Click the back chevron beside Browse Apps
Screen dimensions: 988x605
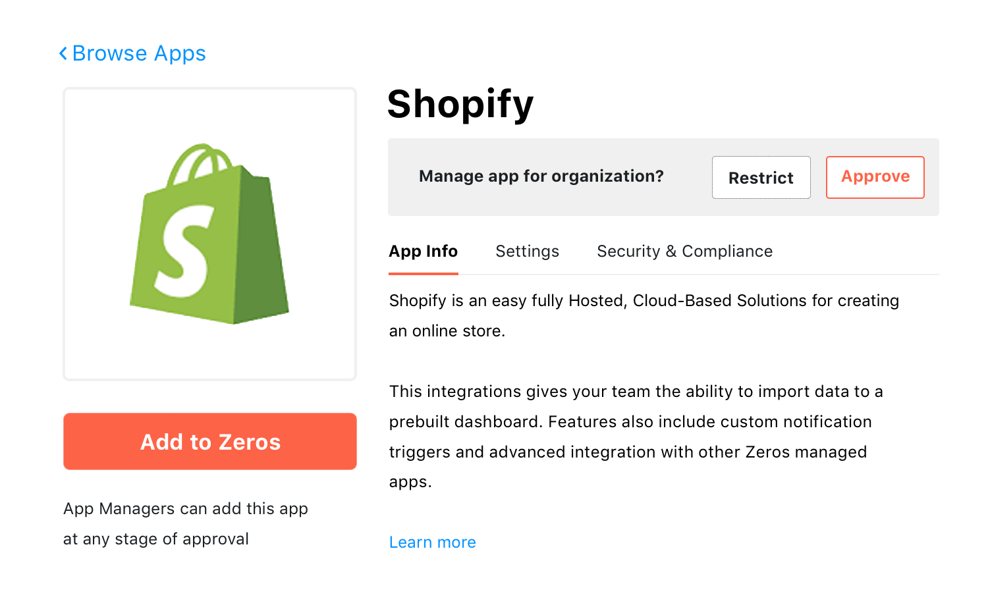[x=63, y=53]
